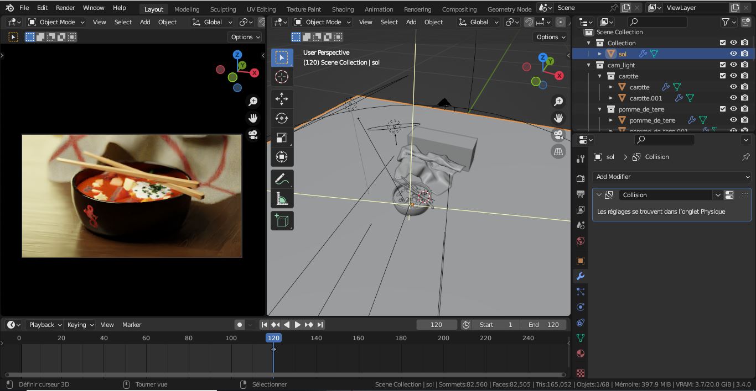
Task: Open the Physics properties tab icon
Action: 581,307
